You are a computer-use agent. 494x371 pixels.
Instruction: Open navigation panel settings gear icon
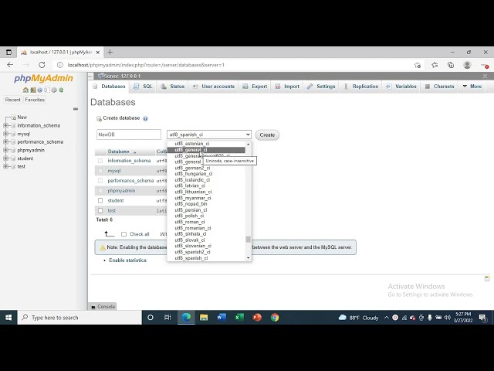pos(54,90)
